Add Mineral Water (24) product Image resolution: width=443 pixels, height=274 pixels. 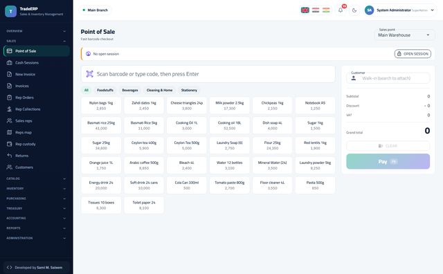click(x=272, y=165)
